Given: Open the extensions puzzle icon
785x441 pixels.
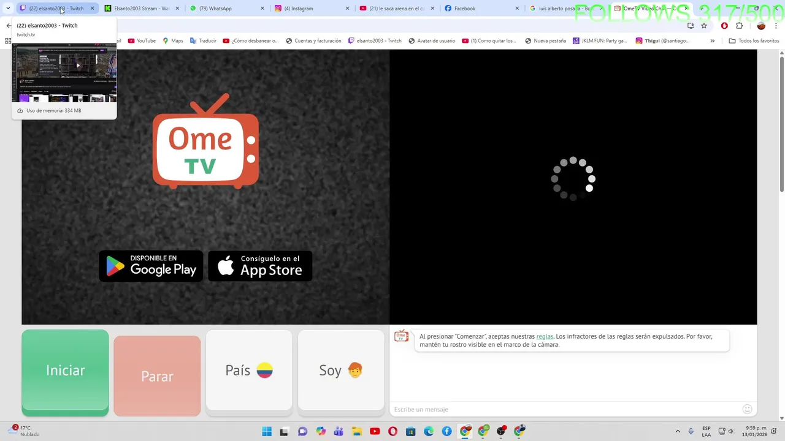Looking at the screenshot, I should pos(739,26).
